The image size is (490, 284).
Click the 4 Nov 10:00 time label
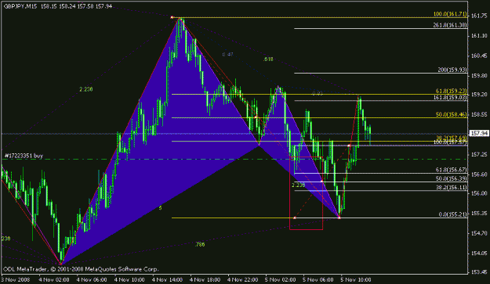tap(129, 279)
